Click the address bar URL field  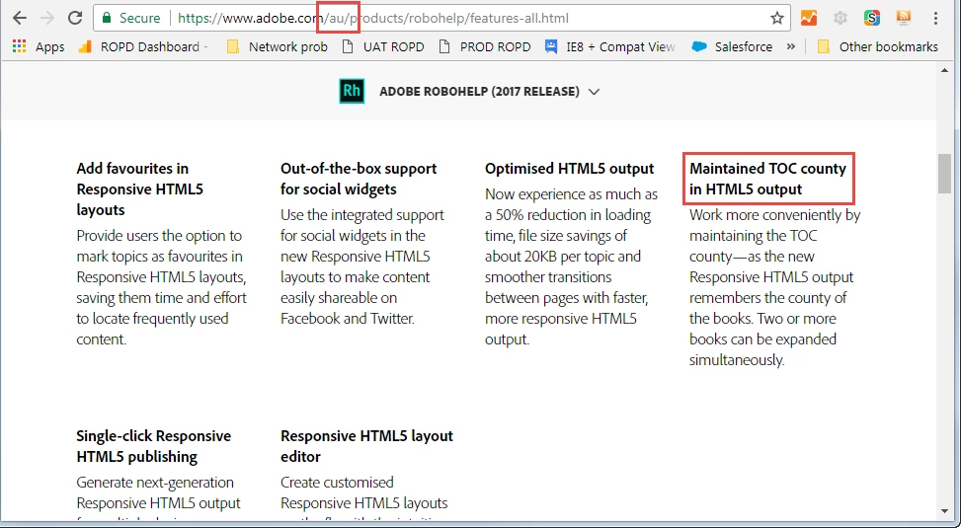pyautogui.click(x=441, y=18)
